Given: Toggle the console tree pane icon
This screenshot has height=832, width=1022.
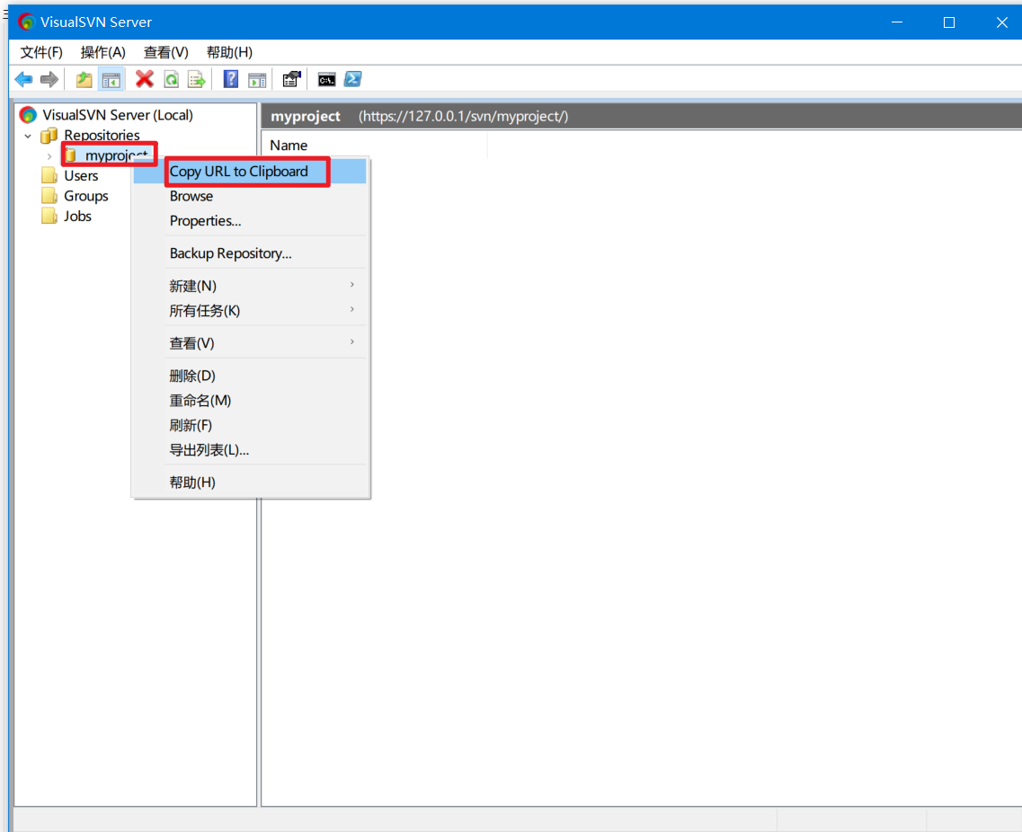Looking at the screenshot, I should (x=111, y=79).
